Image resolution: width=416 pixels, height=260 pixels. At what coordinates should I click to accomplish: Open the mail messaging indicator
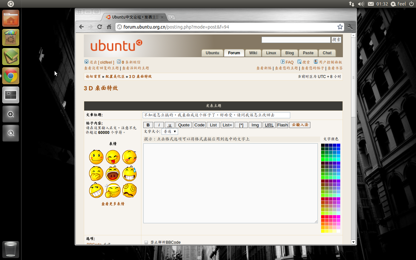point(371,4)
